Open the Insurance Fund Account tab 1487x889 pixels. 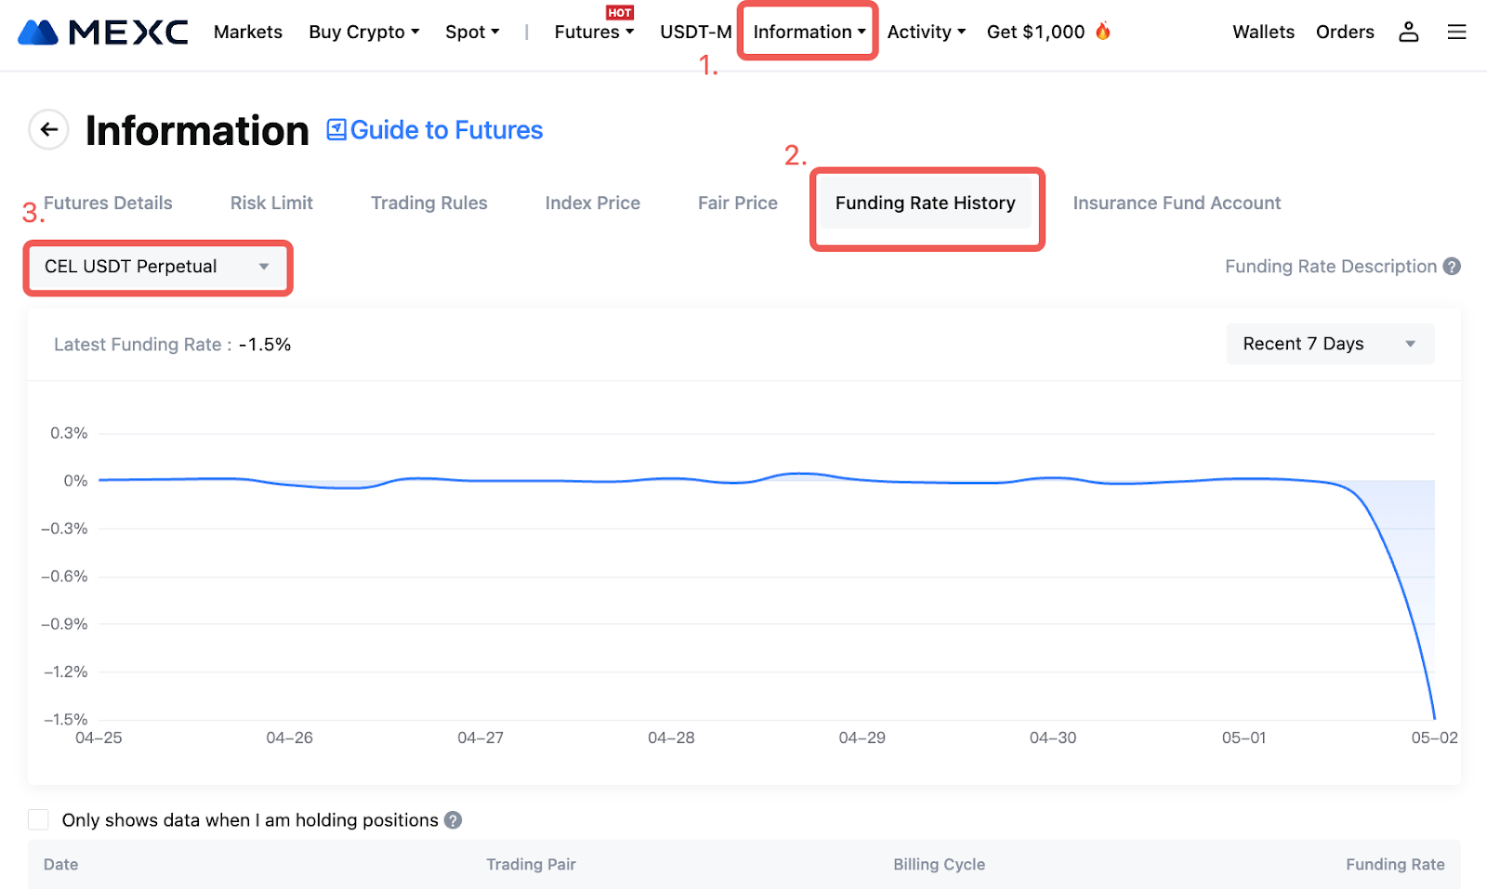point(1176,203)
